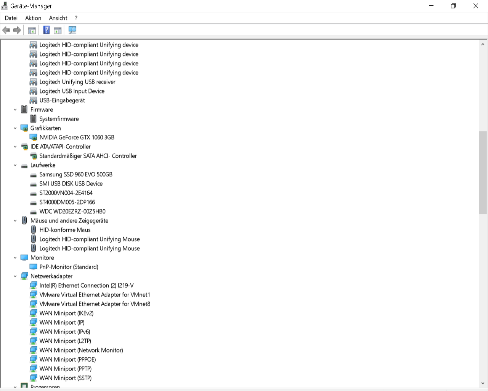
Task: Select the Firmware category chip icon
Action: click(24, 110)
